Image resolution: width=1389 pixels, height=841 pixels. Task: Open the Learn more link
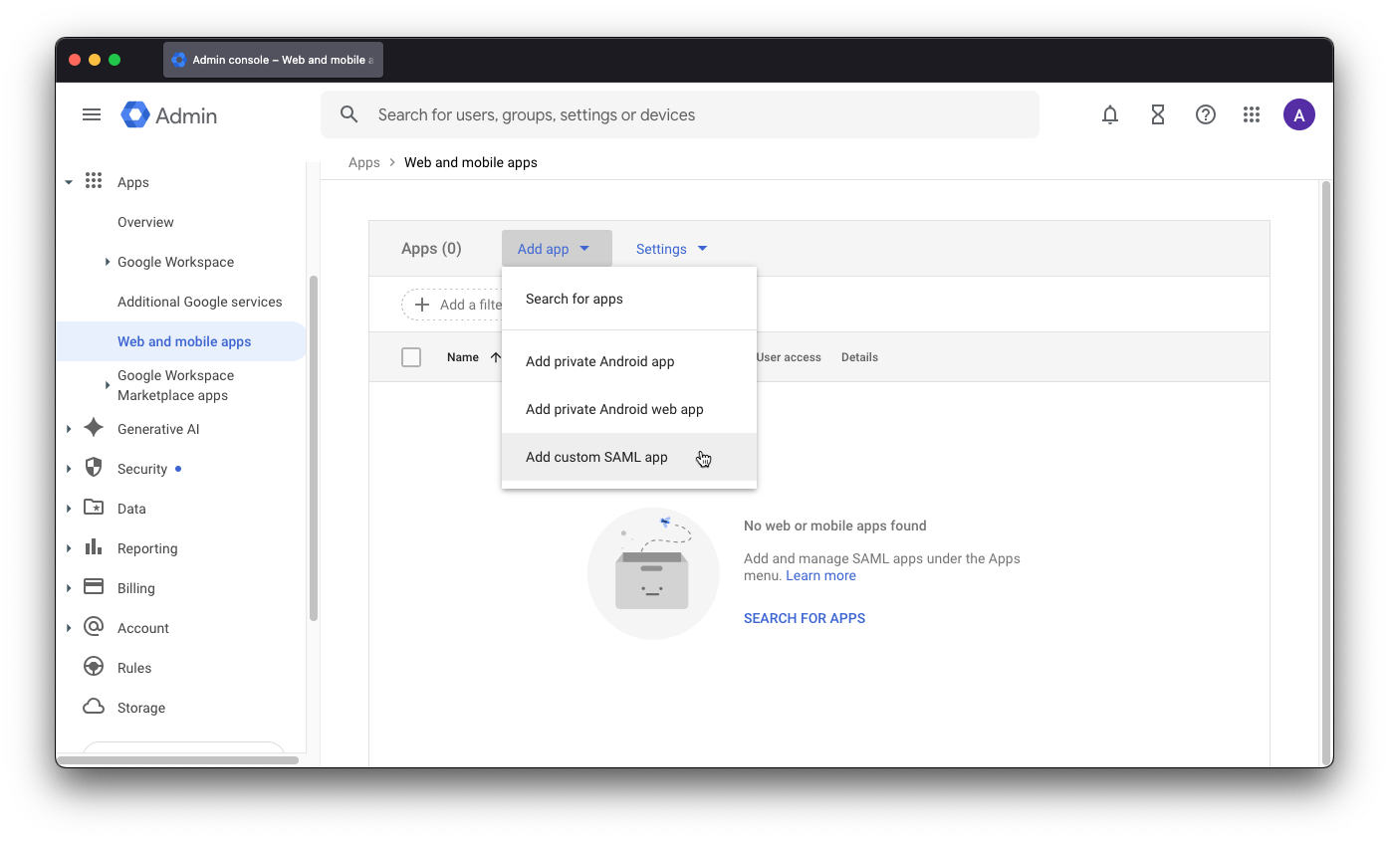pyautogui.click(x=820, y=575)
